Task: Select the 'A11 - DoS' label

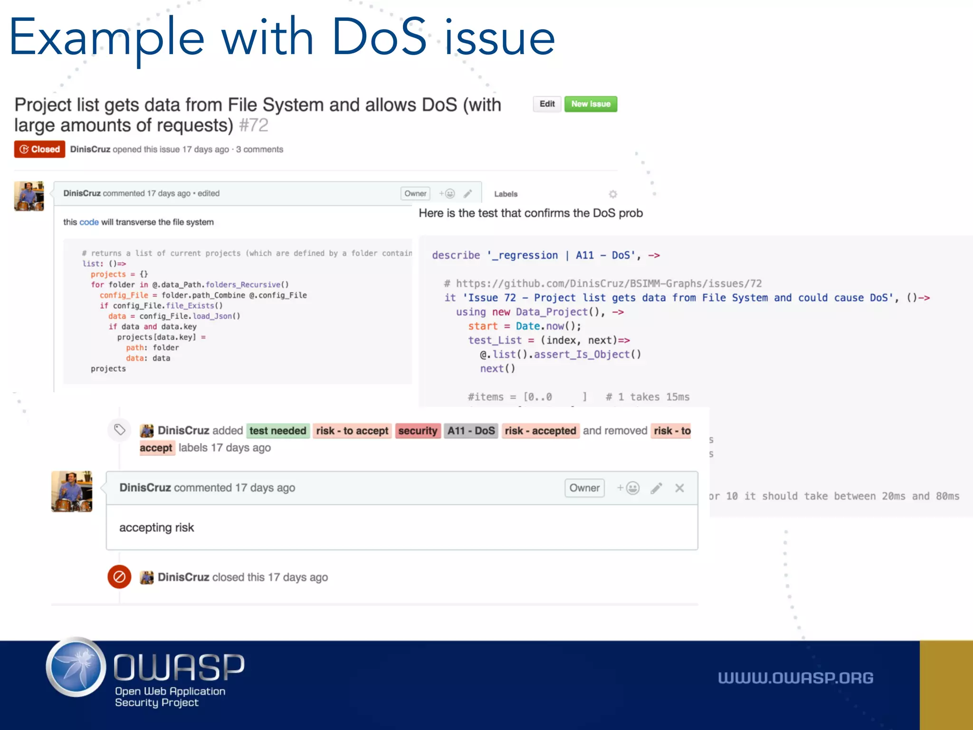Action: [471, 431]
